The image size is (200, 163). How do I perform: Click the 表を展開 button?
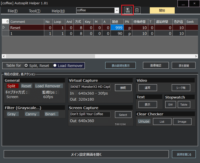coord(183,65)
